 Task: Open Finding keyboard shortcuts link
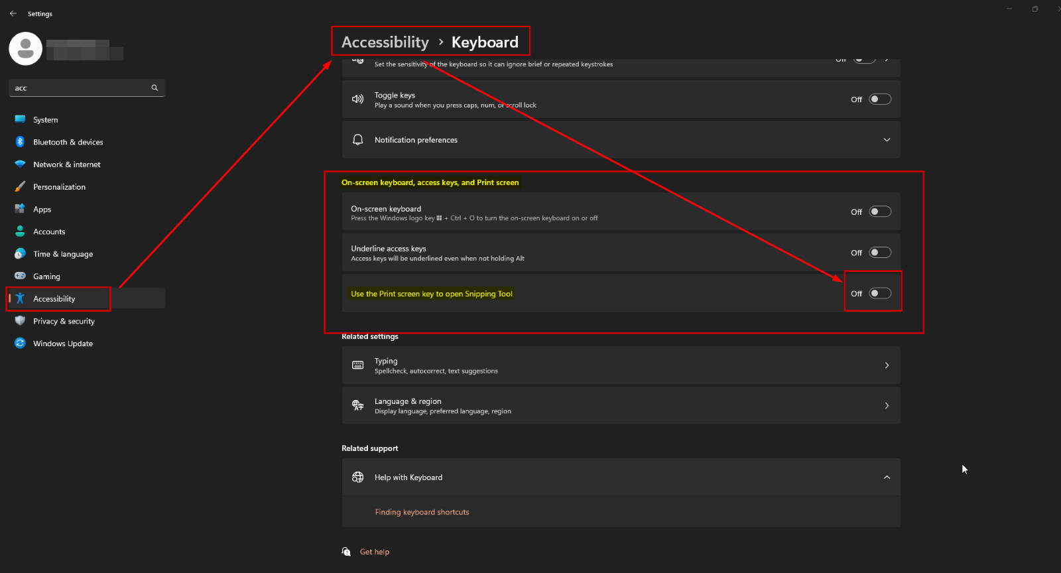(x=422, y=512)
